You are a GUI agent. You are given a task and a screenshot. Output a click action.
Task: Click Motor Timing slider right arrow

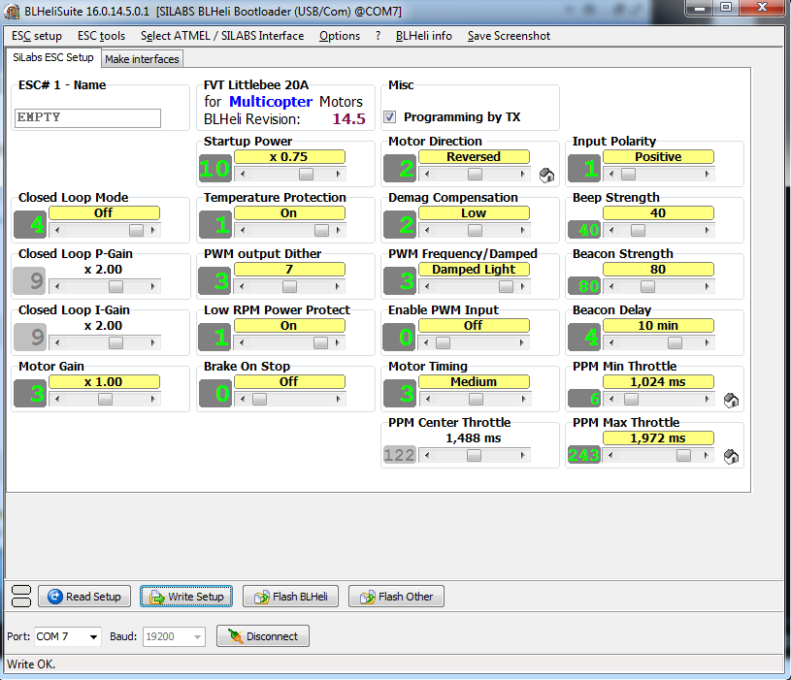[x=522, y=399]
